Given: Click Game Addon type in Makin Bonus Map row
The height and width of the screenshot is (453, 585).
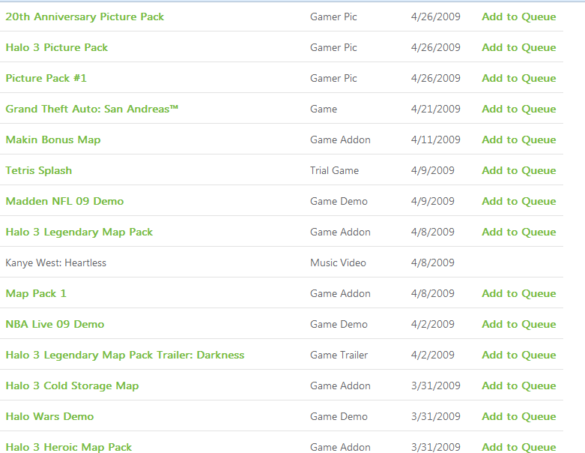Looking at the screenshot, I should pos(340,139).
